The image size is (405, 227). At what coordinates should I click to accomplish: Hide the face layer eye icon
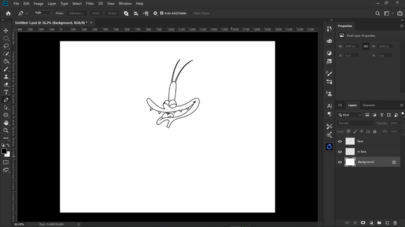tap(340, 141)
